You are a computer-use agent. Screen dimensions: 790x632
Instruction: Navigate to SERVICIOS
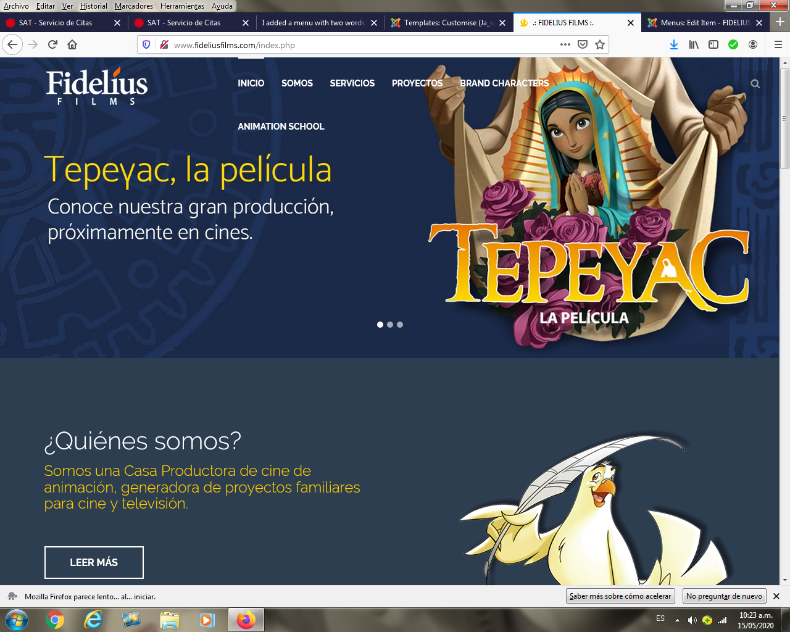tap(352, 83)
